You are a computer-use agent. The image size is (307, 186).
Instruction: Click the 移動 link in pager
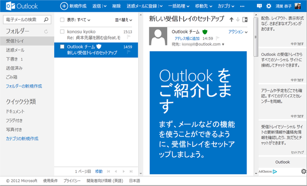(x=99, y=172)
